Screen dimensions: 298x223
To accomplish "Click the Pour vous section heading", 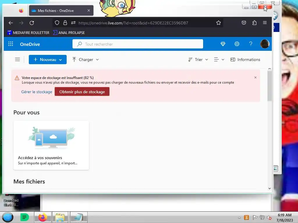I will (26, 112).
